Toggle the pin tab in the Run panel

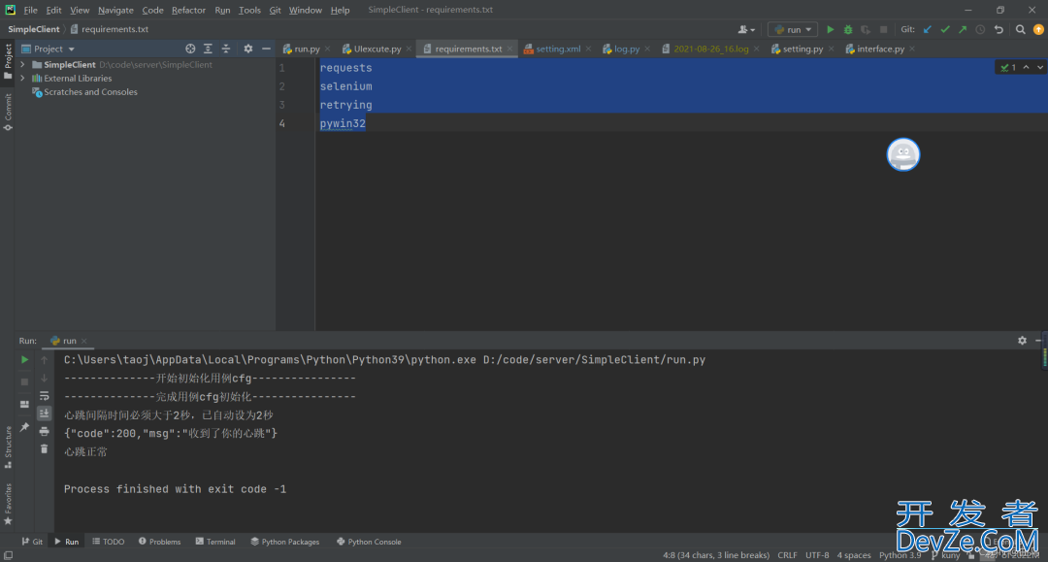click(x=24, y=427)
